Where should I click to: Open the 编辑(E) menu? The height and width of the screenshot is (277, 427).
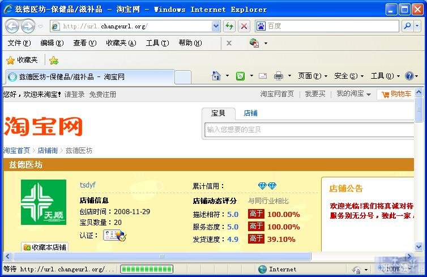tap(52, 43)
